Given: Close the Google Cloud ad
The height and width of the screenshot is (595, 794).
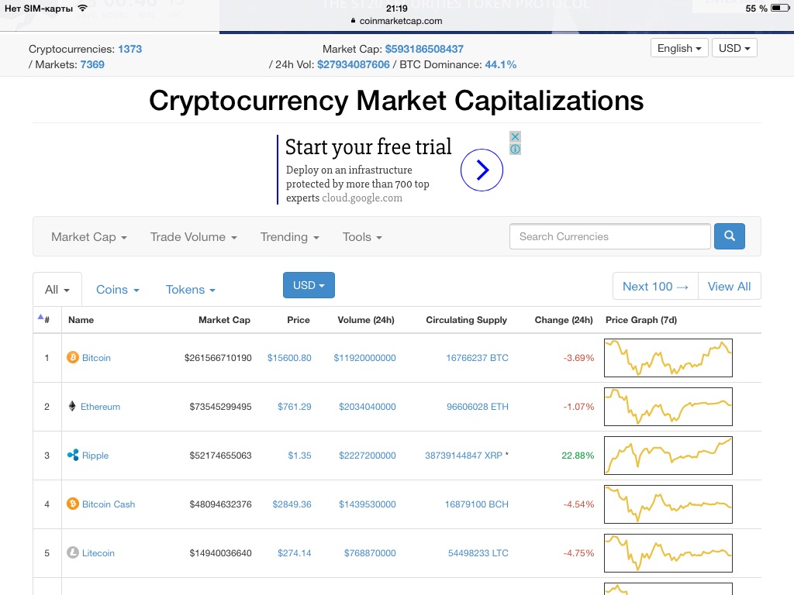Looking at the screenshot, I should (x=515, y=136).
